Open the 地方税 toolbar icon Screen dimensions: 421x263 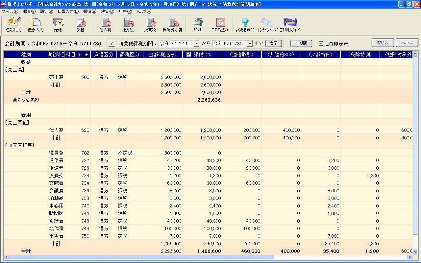click(128, 25)
